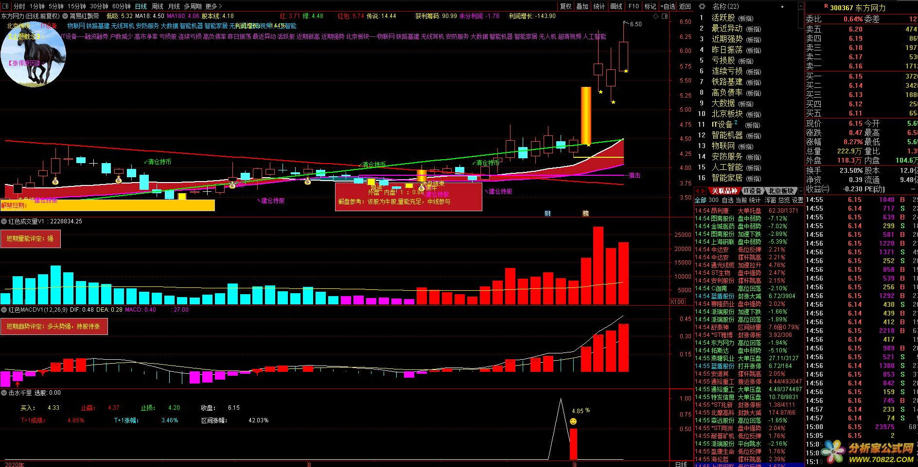Open the settings gear icon next to 名称(22)
Viewport: 918px width, 467px height.
(x=702, y=6)
